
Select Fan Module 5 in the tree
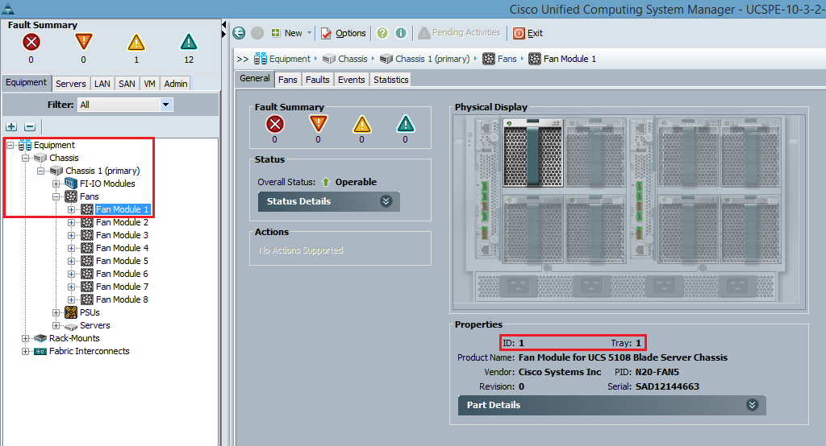coord(122,261)
